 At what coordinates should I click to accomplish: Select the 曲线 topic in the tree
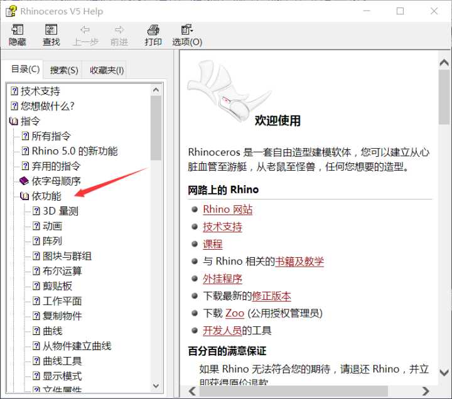(x=53, y=331)
